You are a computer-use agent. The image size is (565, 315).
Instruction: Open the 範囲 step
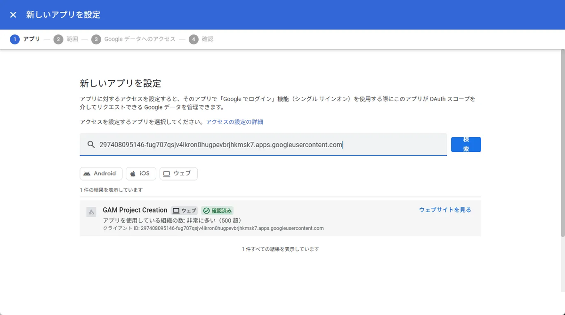(68, 39)
